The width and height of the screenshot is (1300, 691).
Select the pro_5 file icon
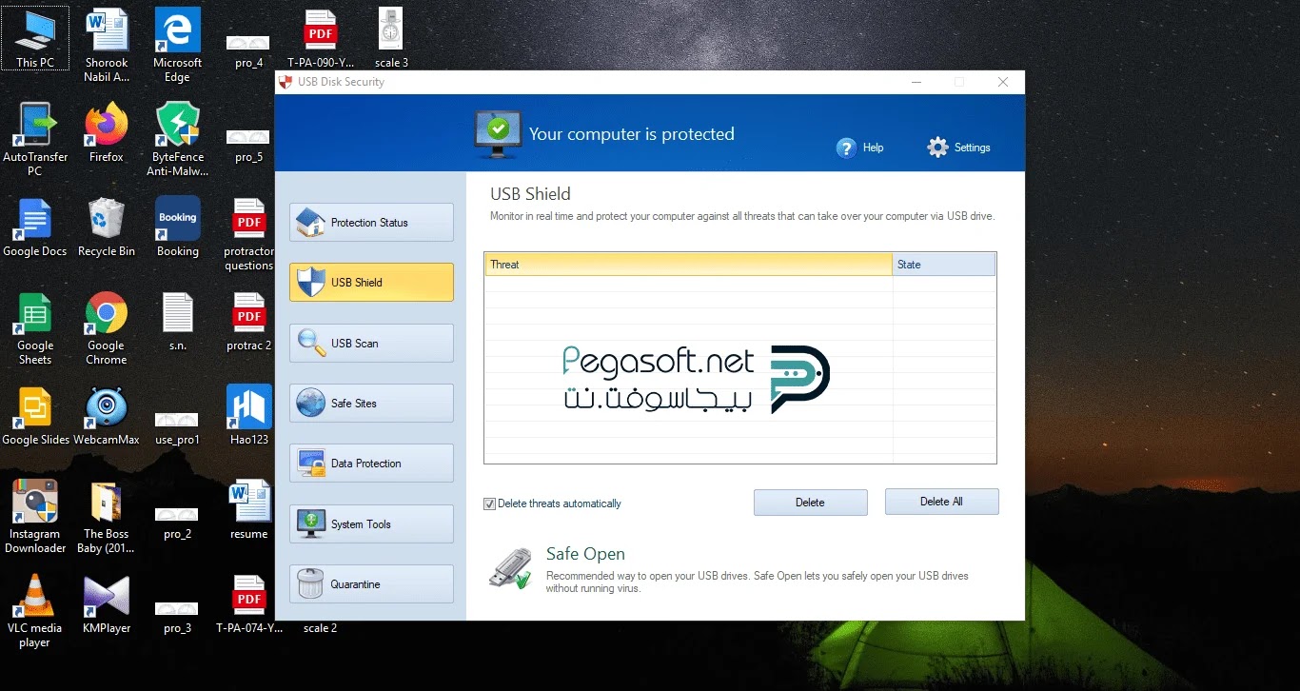tap(248, 146)
